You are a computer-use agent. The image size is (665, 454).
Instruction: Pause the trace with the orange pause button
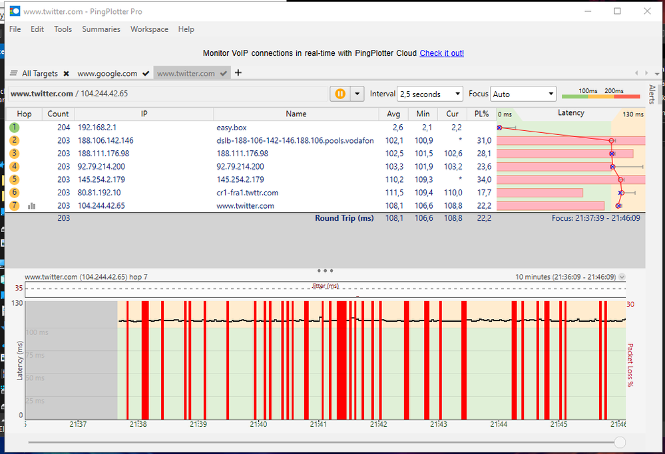tap(340, 94)
